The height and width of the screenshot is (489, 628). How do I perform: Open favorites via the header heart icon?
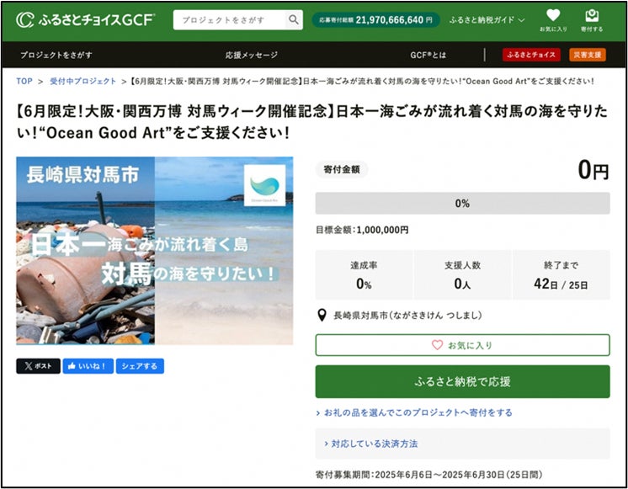point(553,20)
